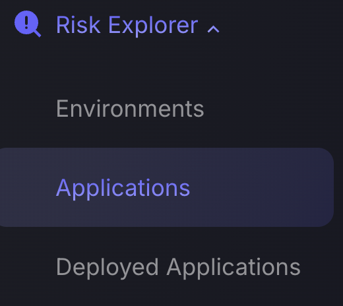The image size is (343, 306).
Task: Collapse the Risk Explorer section chevron
Action: click(x=213, y=29)
